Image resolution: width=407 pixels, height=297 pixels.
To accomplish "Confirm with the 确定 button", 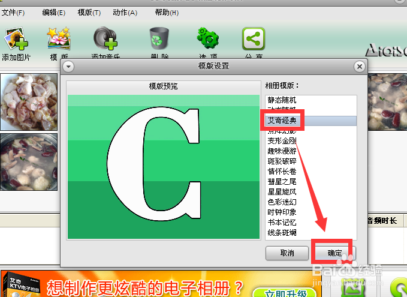I will [x=335, y=253].
